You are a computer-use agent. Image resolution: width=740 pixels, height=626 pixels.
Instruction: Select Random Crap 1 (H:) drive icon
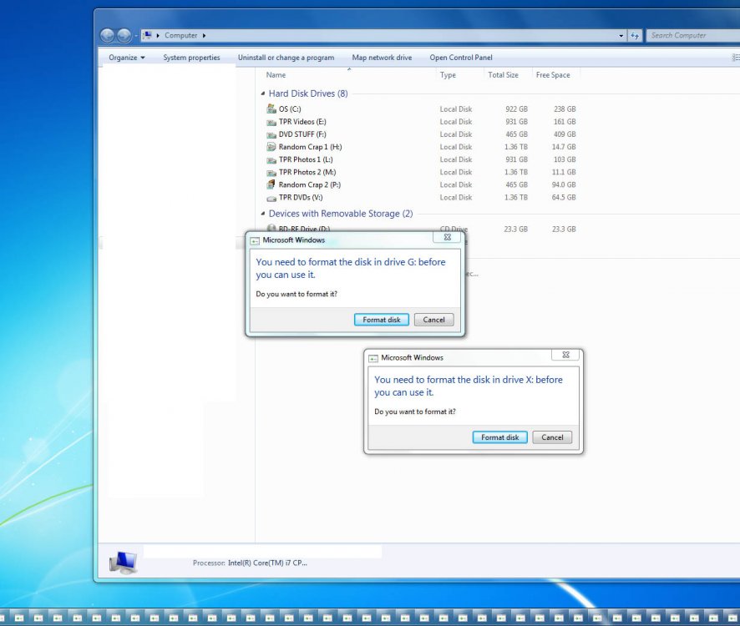click(x=271, y=147)
